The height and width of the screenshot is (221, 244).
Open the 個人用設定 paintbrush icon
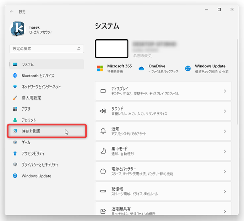[x=15, y=98]
